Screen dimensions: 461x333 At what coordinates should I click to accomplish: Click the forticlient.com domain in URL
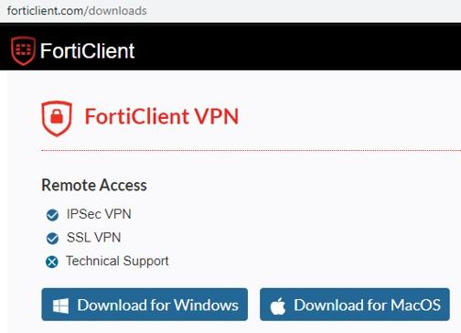click(x=46, y=11)
